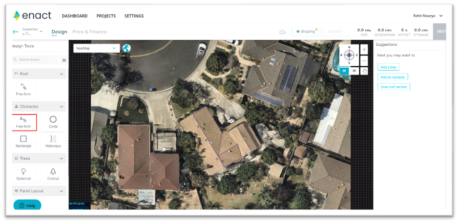The image size is (459, 223).
Task: Select the Roof Free form tool
Action: pyautogui.click(x=23, y=90)
